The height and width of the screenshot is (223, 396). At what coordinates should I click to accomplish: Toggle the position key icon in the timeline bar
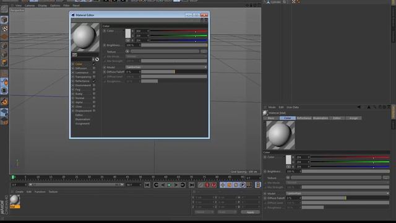223,185
